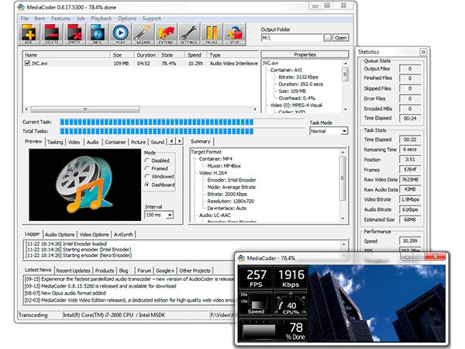Pause transcoding with the Pause icon
The image size is (465, 349).
[x=212, y=33]
